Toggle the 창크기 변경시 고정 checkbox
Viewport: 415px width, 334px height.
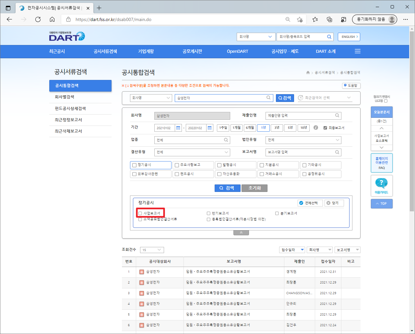coord(385,101)
